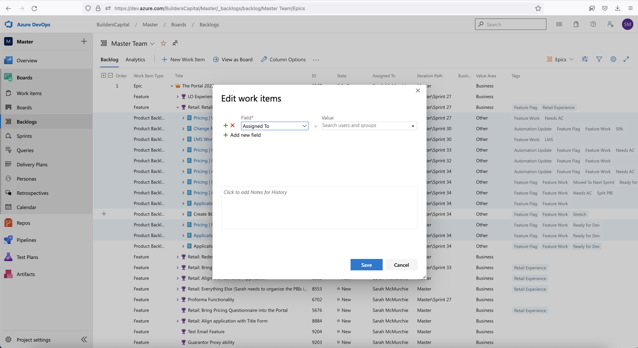Open the SM profile avatar
Image resolution: width=638 pixels, height=348 pixels.
pos(628,24)
